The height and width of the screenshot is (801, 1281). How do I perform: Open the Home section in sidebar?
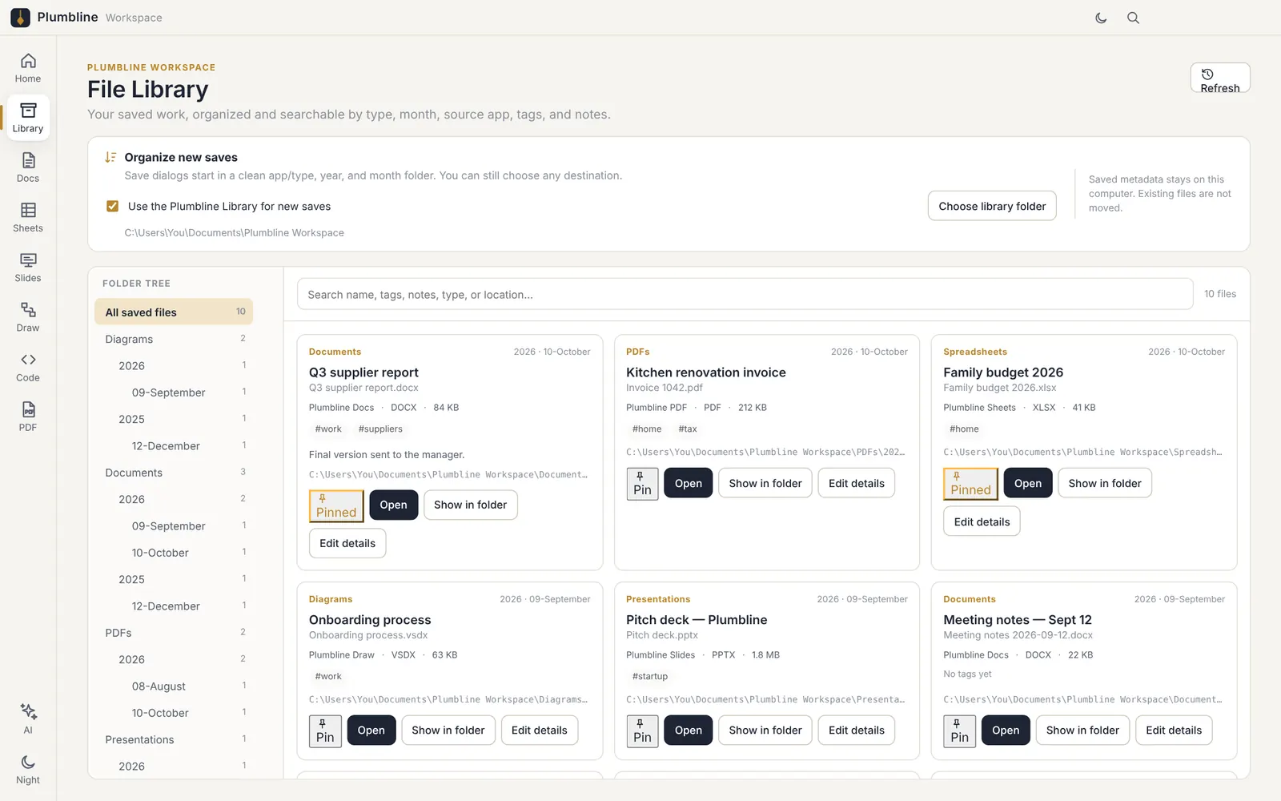coord(28,68)
